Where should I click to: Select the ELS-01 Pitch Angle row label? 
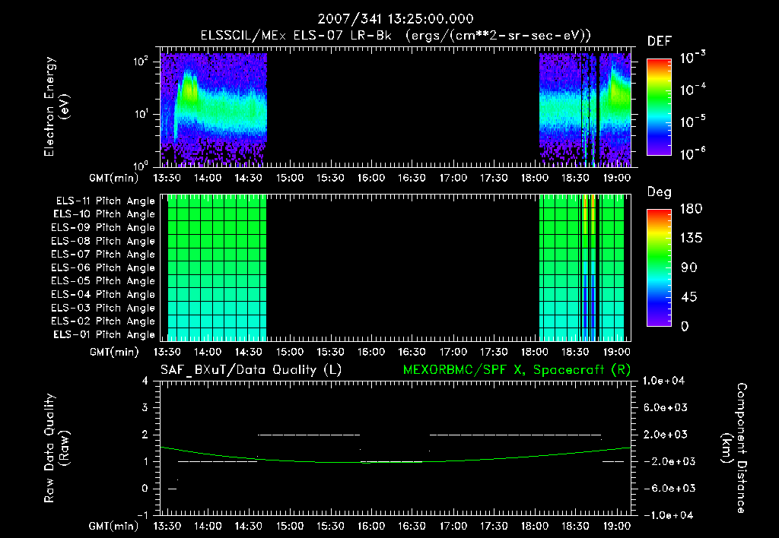pos(104,334)
